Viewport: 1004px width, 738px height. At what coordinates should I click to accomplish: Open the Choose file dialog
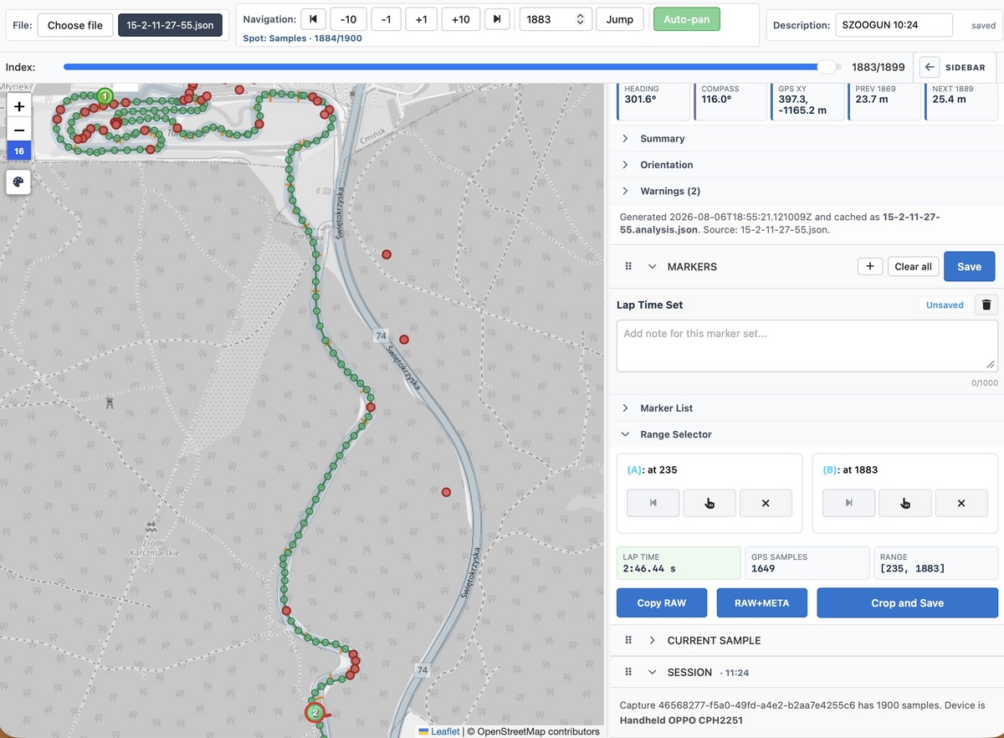[x=75, y=25]
